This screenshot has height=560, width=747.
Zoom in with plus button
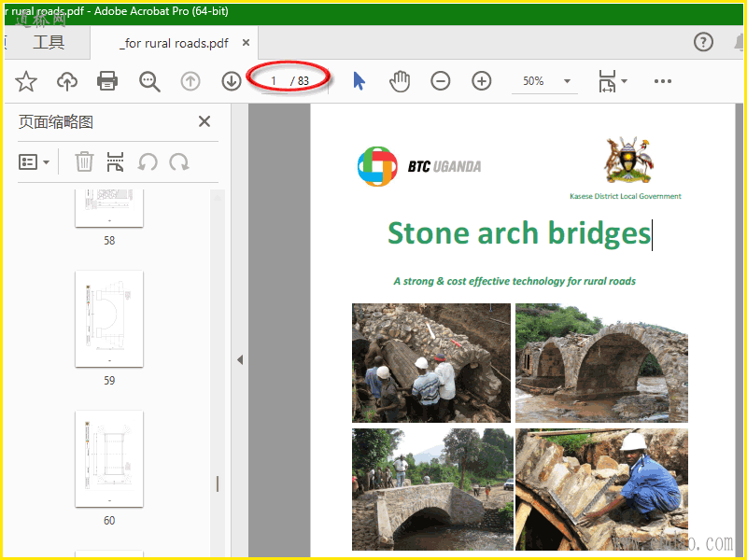click(482, 81)
